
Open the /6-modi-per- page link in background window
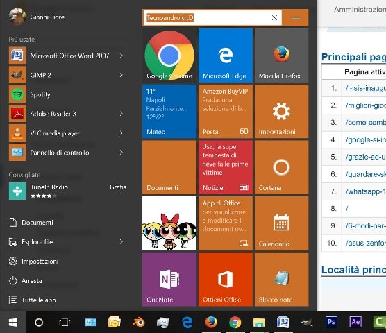point(366,225)
